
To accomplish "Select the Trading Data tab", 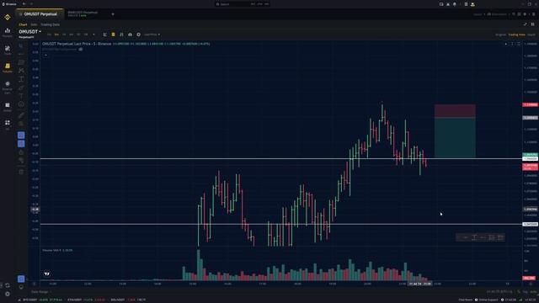I will [x=51, y=24].
